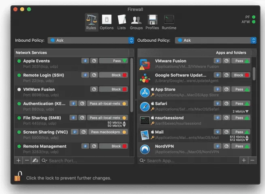Show info for App Store rule
265x194 pixels.
[218, 89]
